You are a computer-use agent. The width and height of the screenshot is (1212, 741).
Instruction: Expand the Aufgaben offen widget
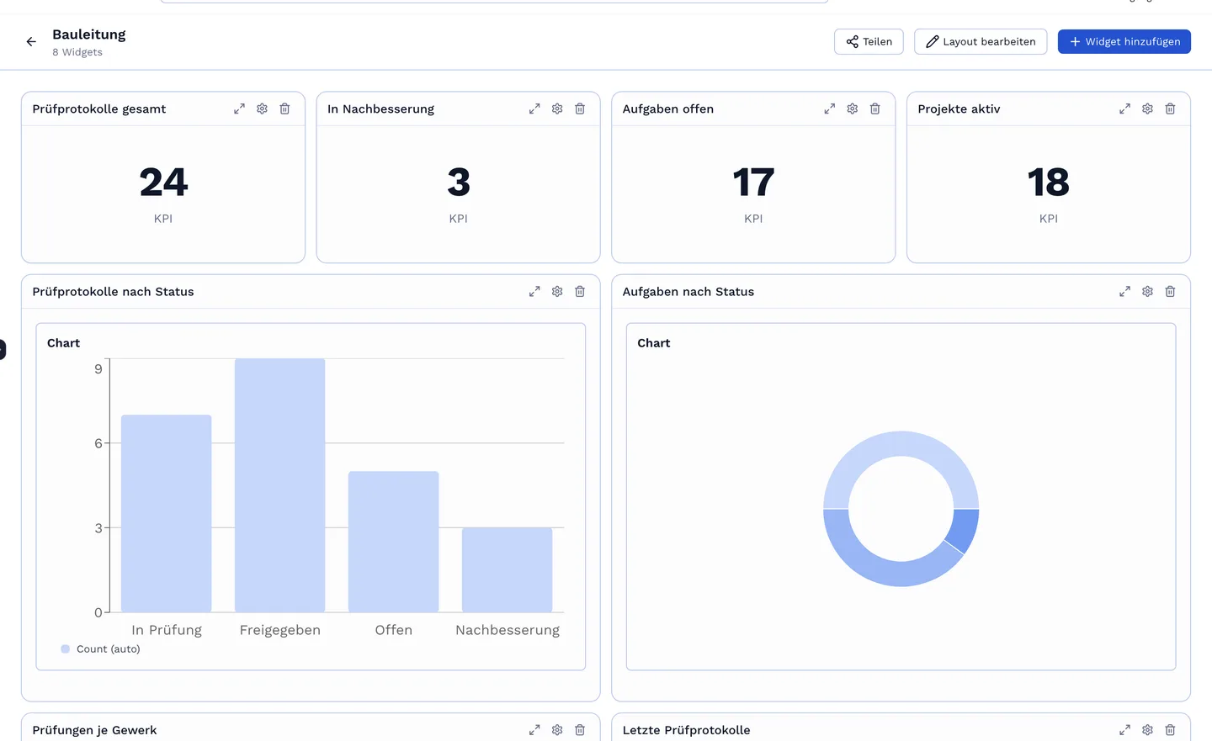[830, 109]
